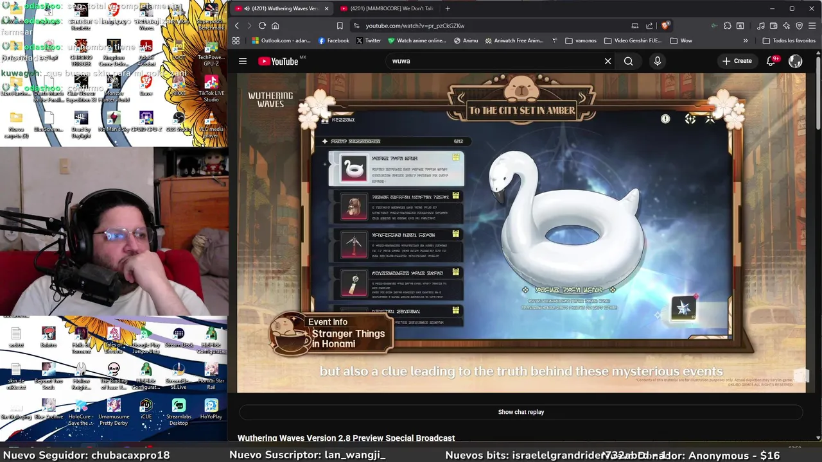Click Show chat replay
The image size is (822, 462).
(521, 412)
